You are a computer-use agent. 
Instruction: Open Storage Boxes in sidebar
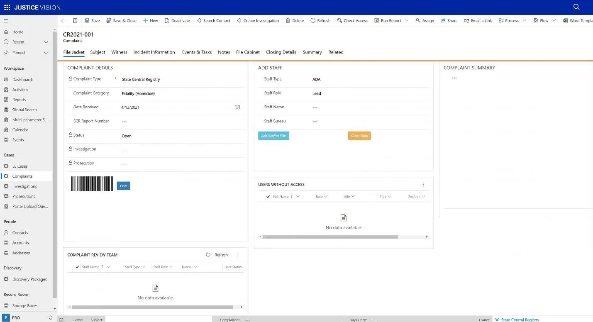point(25,306)
